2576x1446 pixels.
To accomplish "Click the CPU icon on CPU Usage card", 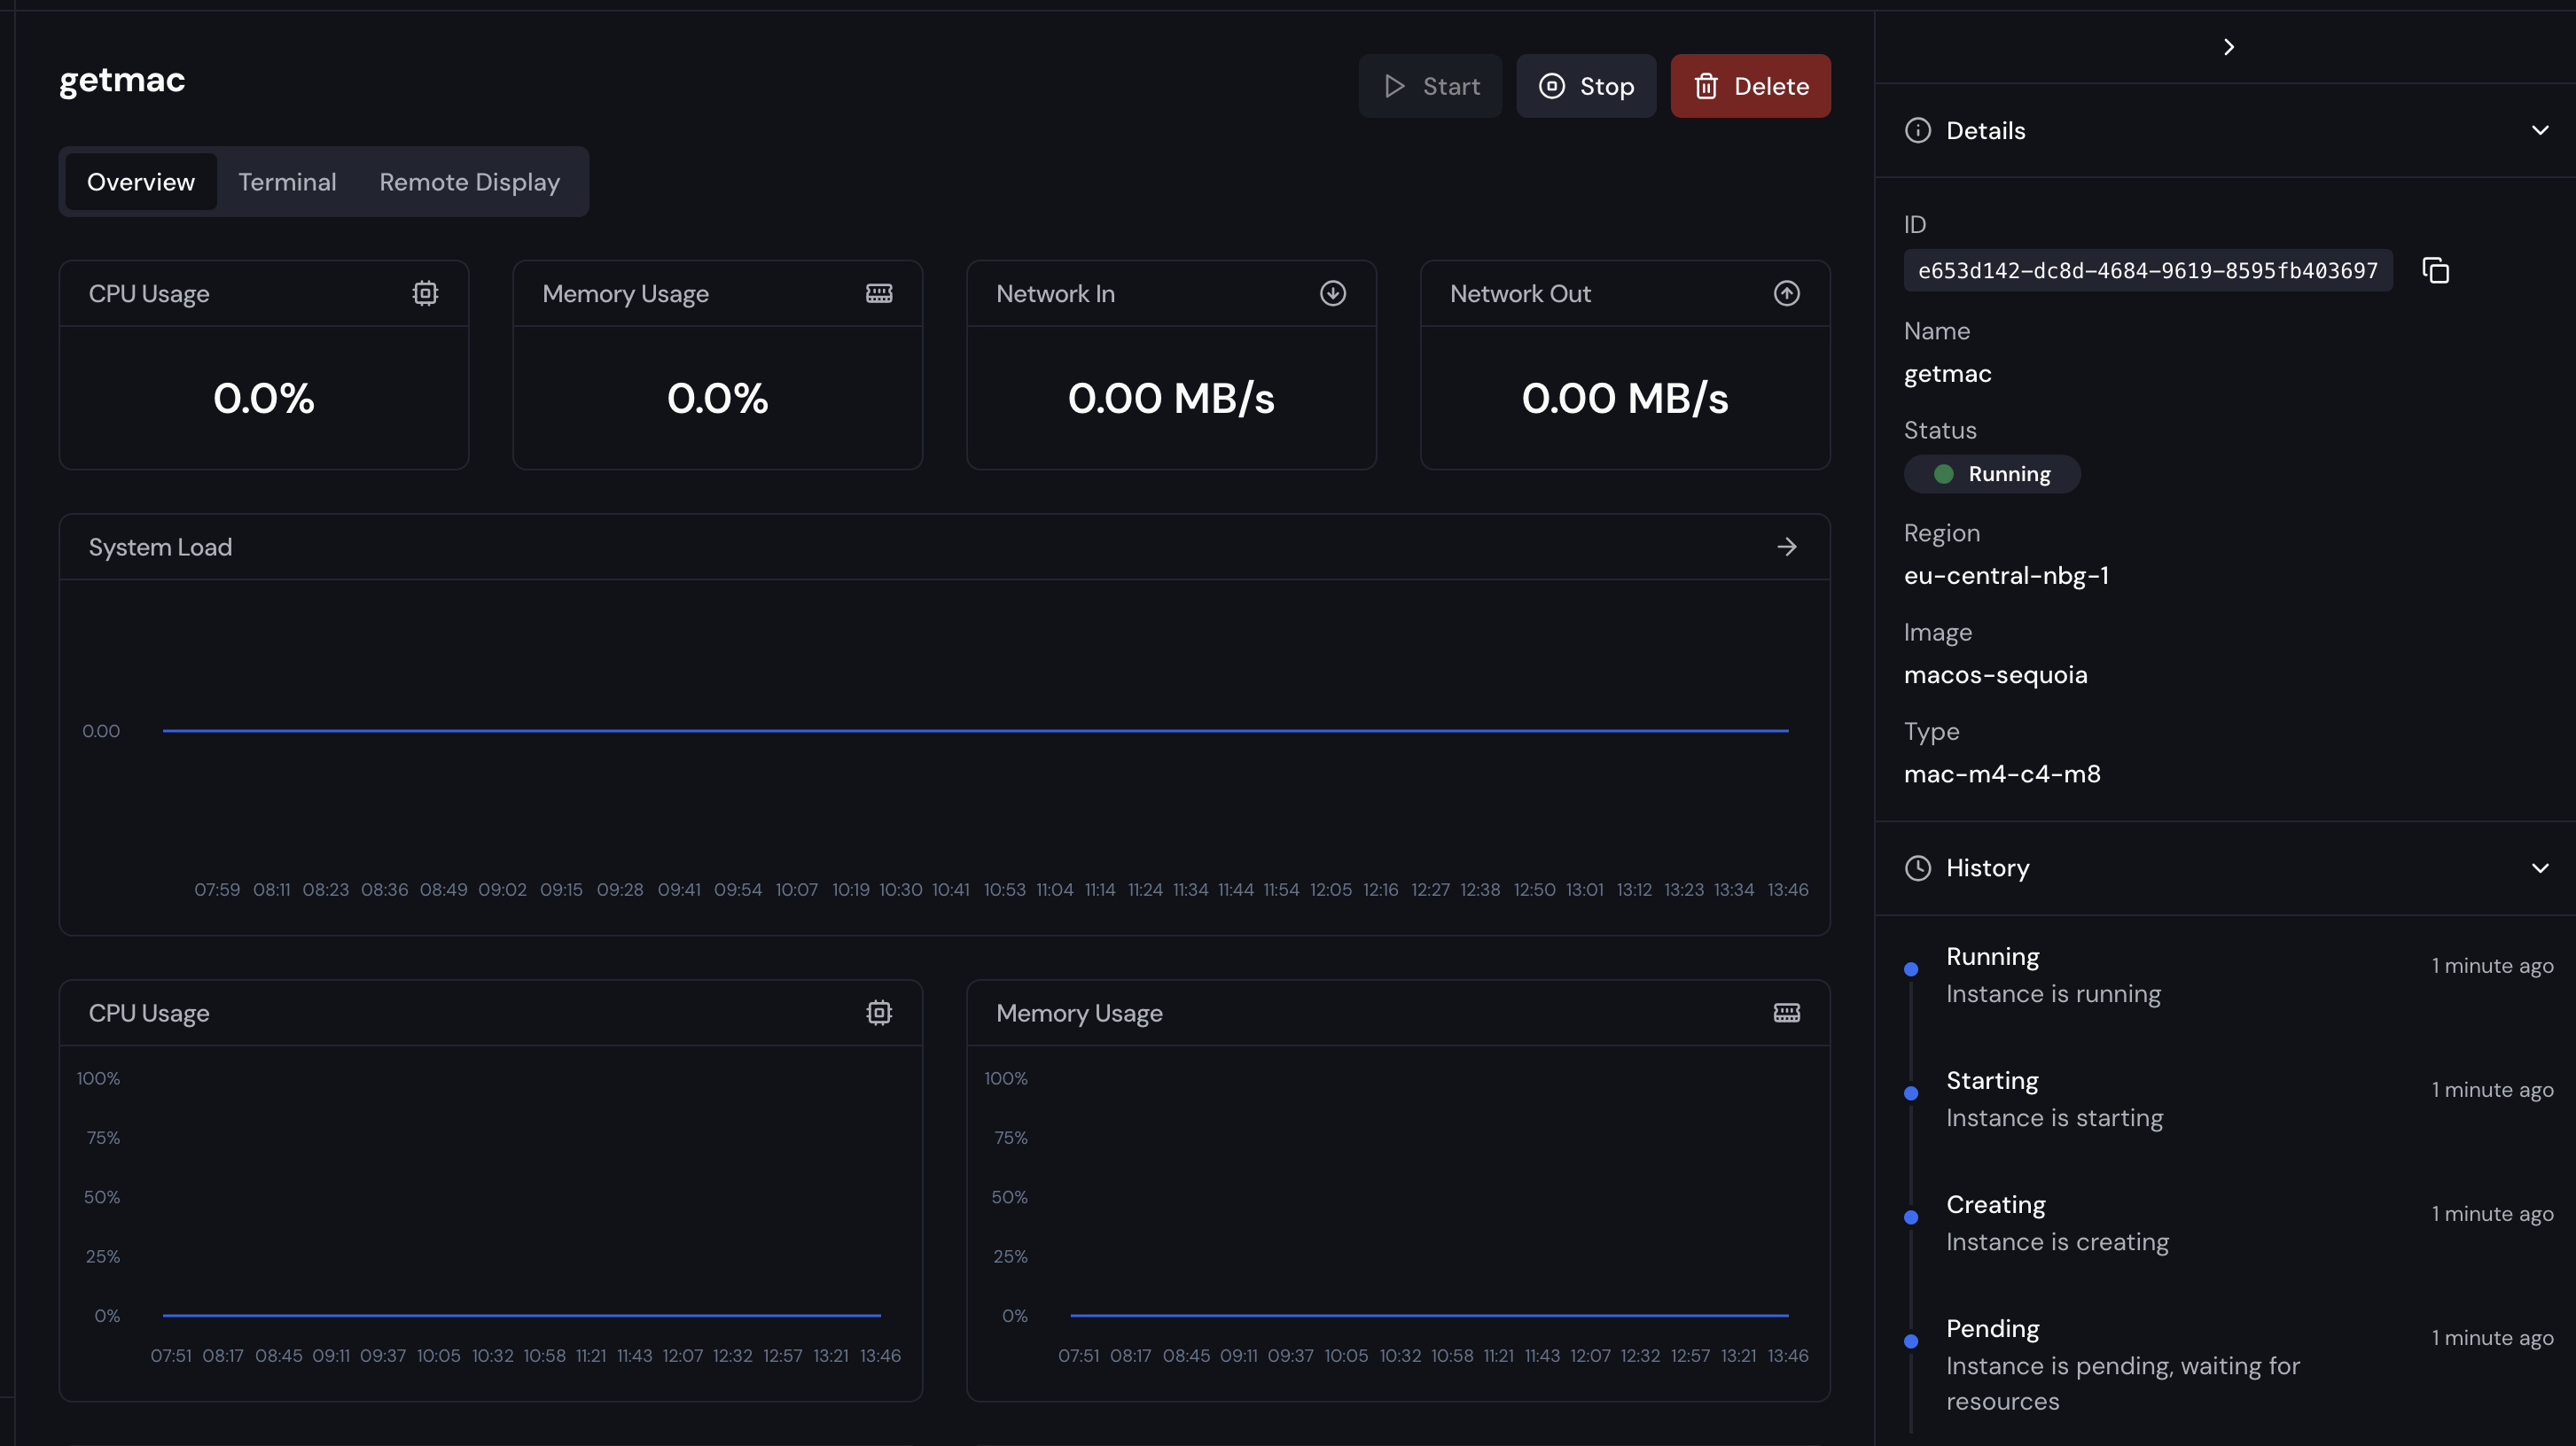I will pyautogui.click(x=425, y=292).
